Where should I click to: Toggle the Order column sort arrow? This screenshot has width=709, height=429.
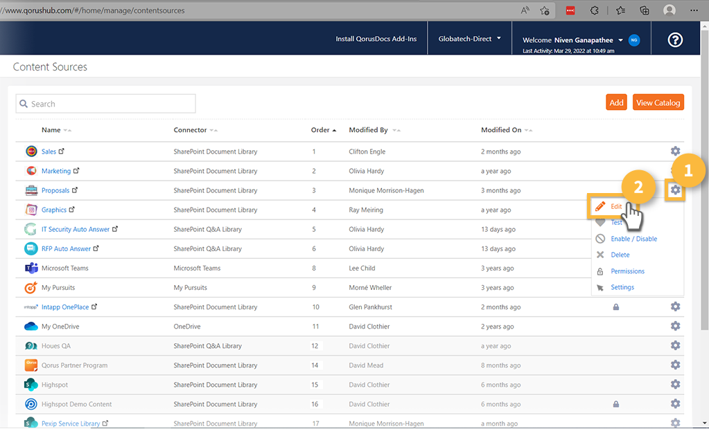334,130
